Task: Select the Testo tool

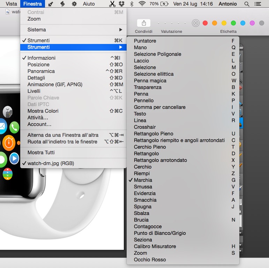Action: pyautogui.click(x=183, y=114)
